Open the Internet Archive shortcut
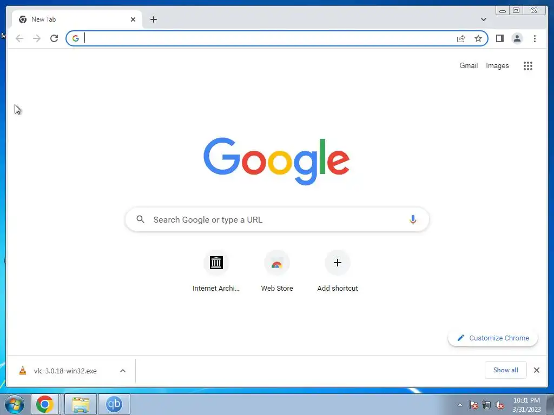 [x=216, y=271]
